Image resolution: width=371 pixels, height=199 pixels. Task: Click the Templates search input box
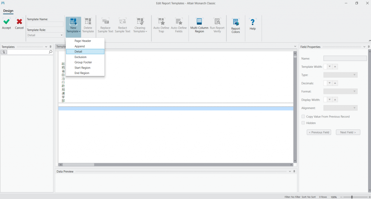point(28,52)
